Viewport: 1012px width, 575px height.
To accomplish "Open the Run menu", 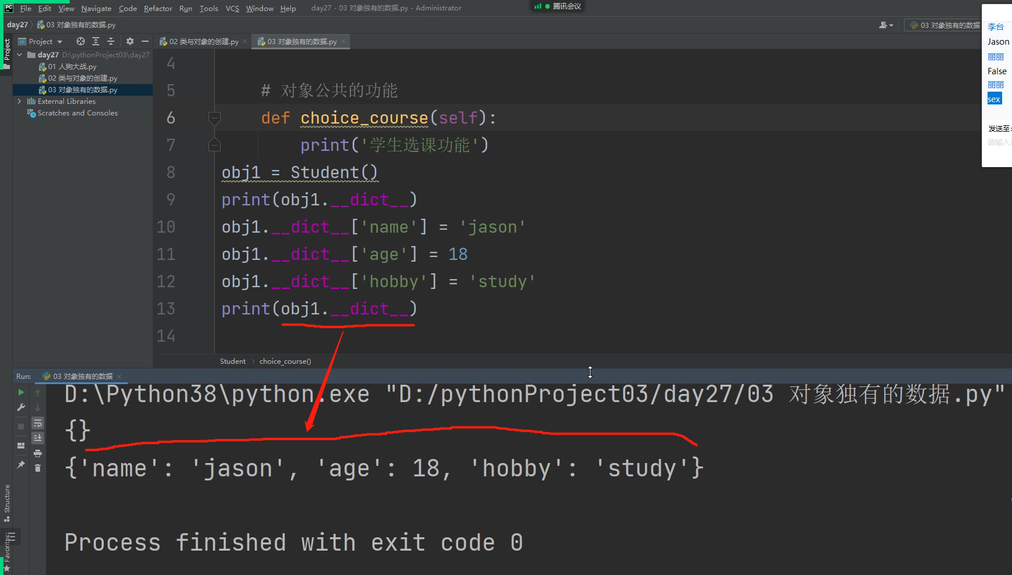I will coord(186,8).
